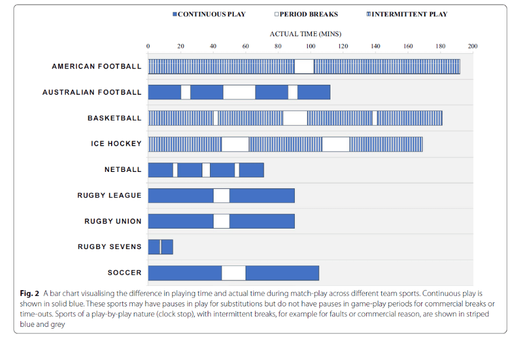Click the Australian Football row label

coord(92,92)
